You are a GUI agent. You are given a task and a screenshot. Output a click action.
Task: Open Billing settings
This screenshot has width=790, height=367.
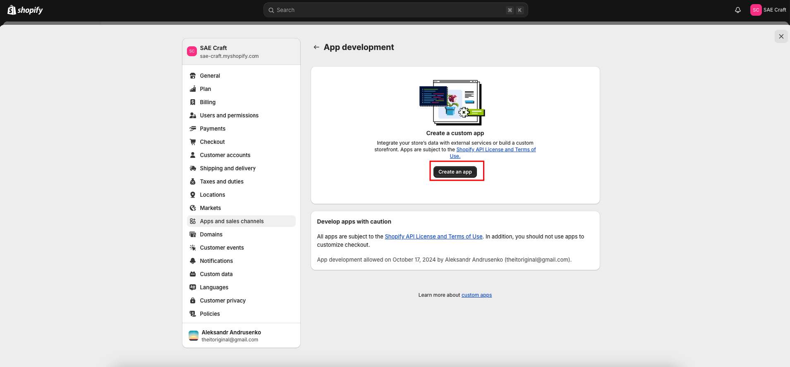(x=241, y=102)
